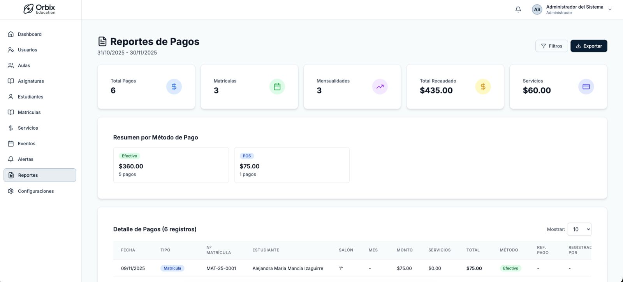Click the document icon beside Reportes de Pagos

102,41
